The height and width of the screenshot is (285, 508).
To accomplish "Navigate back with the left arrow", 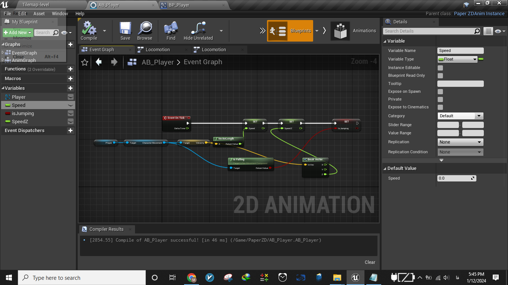I will point(99,62).
